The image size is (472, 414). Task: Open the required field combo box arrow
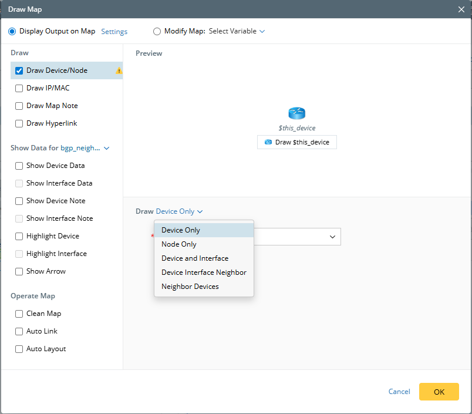pos(332,237)
